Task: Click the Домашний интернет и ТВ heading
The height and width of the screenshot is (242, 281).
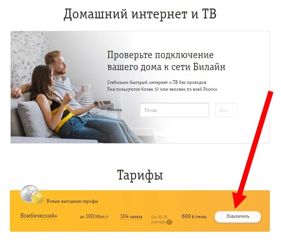Action: click(140, 14)
